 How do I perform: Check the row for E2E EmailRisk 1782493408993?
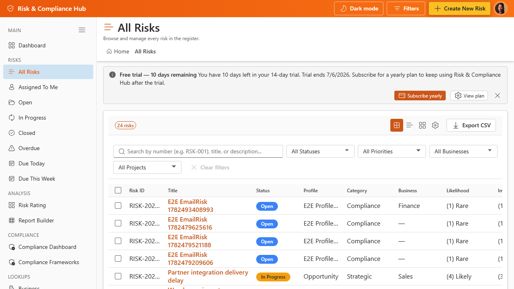[118, 206]
